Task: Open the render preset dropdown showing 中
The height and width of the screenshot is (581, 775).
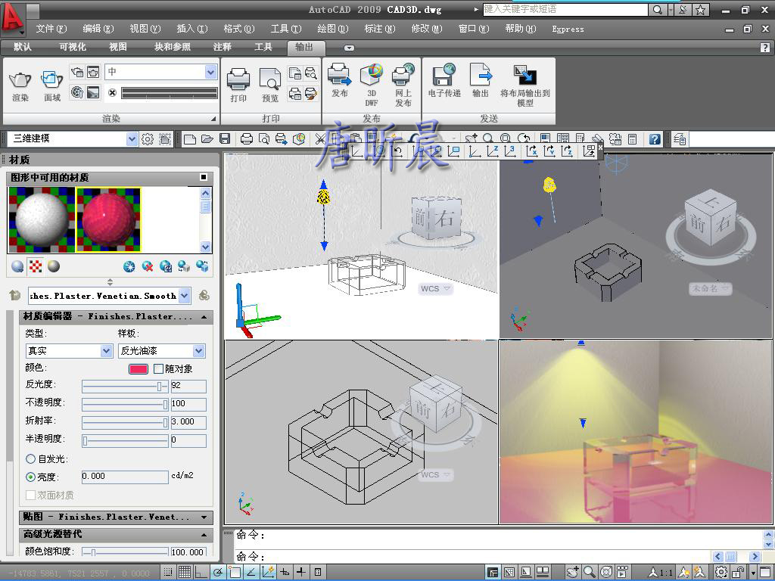Action: (x=210, y=72)
